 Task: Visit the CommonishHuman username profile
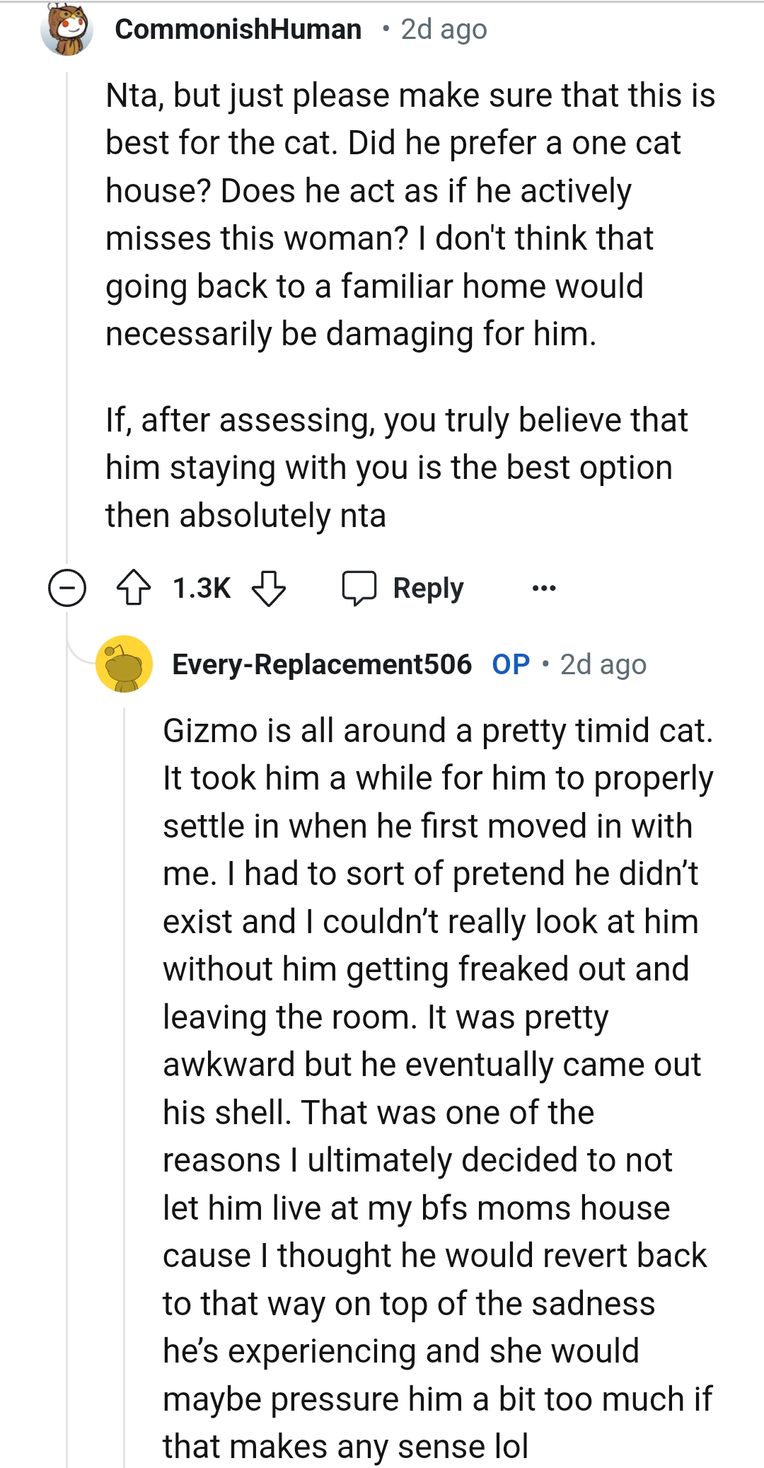pyautogui.click(x=238, y=29)
